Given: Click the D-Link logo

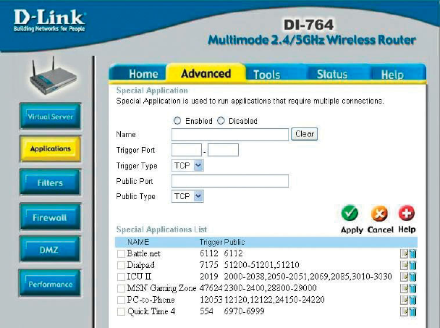Looking at the screenshot, I should pos(50,20).
